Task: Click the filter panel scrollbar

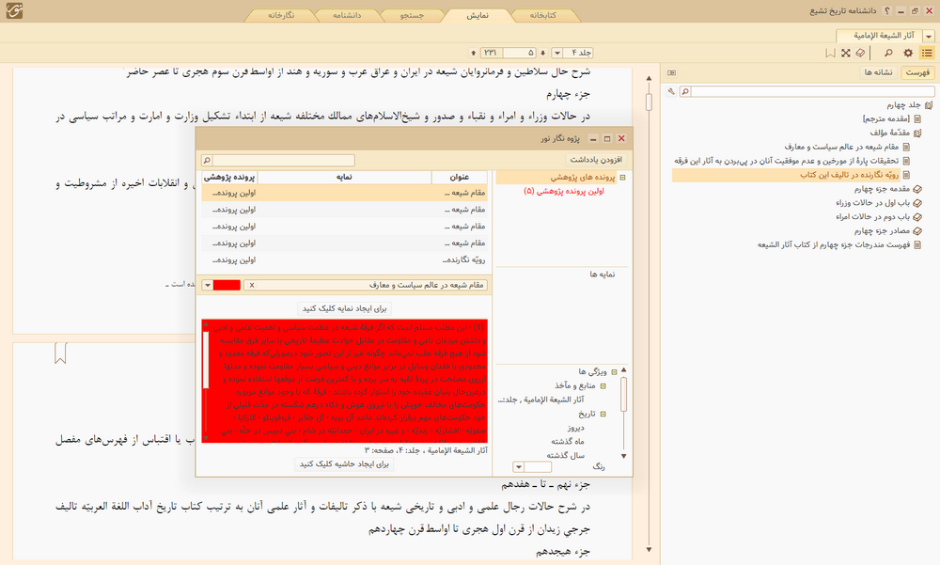Action: (x=623, y=394)
